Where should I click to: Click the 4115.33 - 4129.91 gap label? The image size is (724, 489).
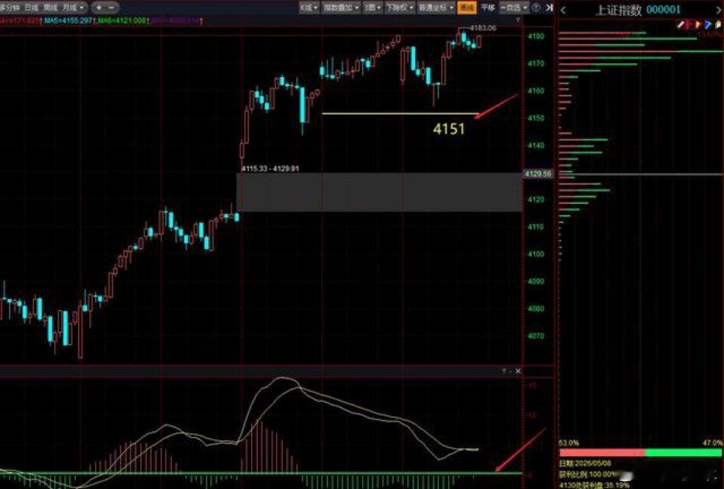(270, 169)
